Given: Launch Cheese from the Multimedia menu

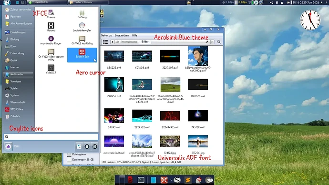Looking at the screenshot, I should pos(51,14).
